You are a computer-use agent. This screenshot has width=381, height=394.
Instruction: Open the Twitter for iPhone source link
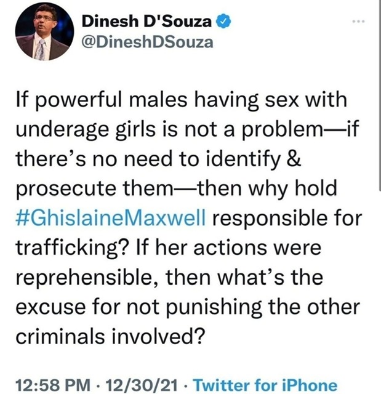(x=265, y=385)
